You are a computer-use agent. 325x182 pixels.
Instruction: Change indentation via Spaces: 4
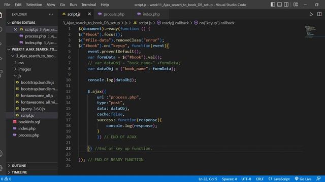pos(229,179)
